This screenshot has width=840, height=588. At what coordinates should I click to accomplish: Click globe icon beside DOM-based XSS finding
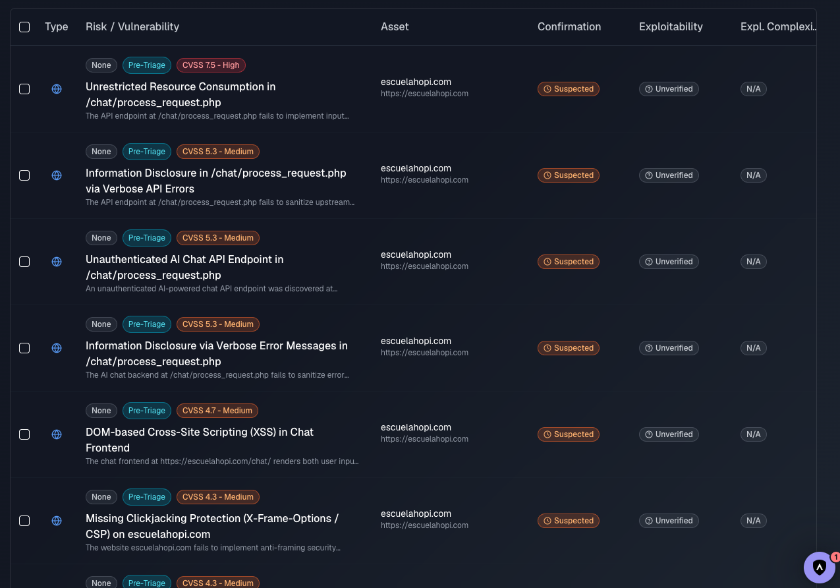tap(57, 434)
